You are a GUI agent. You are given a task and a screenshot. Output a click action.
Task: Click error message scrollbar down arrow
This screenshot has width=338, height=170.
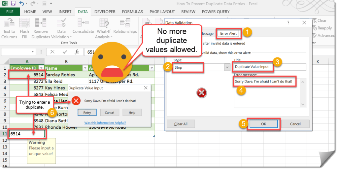pos(303,105)
